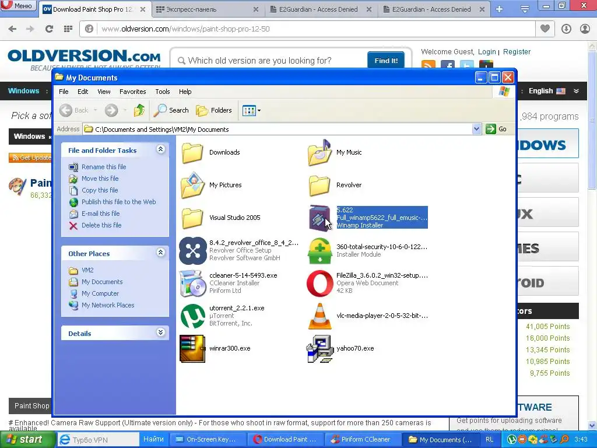Open the Help menu
This screenshot has height=448, width=597.
tap(185, 92)
